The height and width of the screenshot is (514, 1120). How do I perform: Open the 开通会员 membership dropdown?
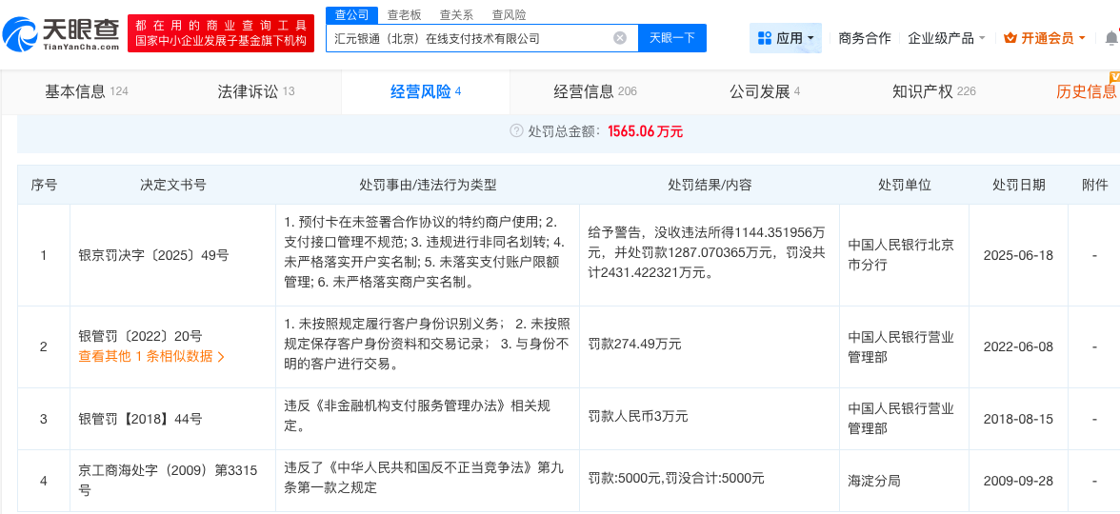click(x=1045, y=38)
